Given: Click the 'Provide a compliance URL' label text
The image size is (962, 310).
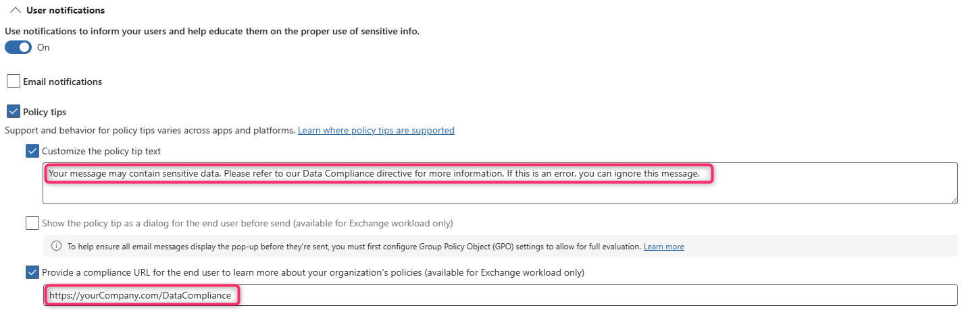Looking at the screenshot, I should tap(312, 273).
